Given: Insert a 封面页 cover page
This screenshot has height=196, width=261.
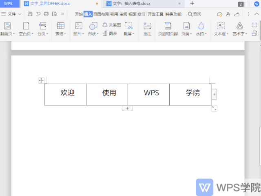Looking at the screenshot, I should tap(7, 26).
